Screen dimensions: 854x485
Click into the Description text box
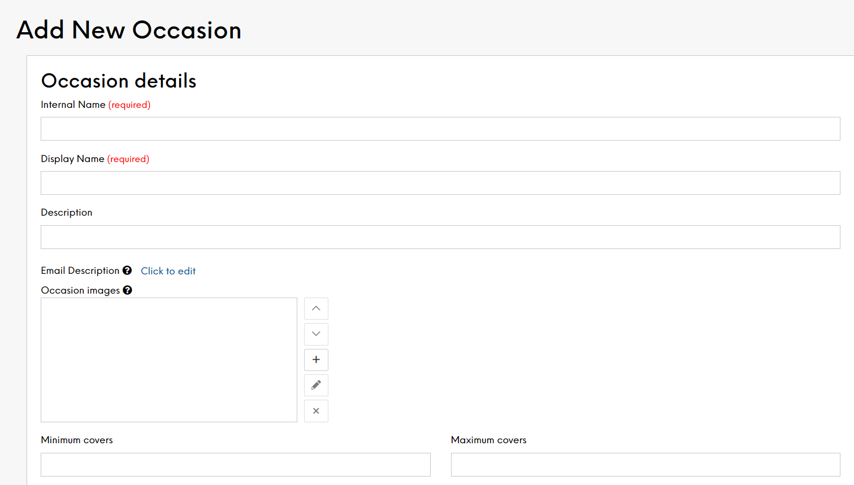pos(440,237)
